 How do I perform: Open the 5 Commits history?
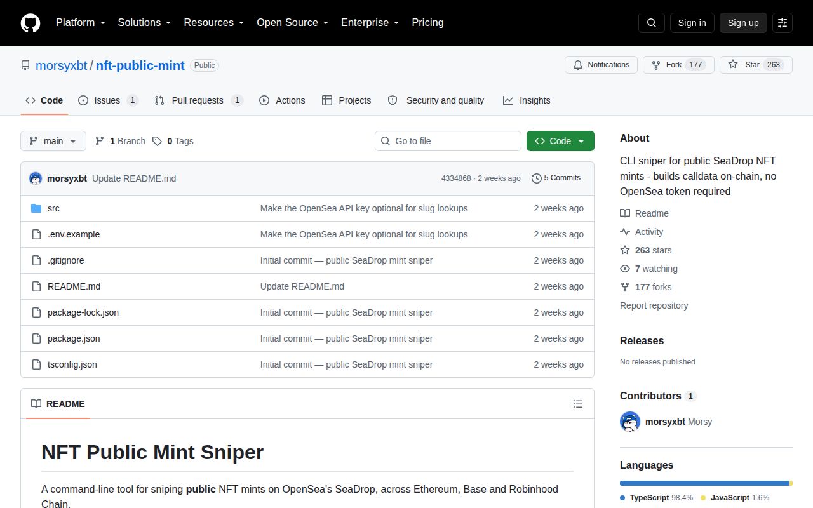click(x=556, y=178)
